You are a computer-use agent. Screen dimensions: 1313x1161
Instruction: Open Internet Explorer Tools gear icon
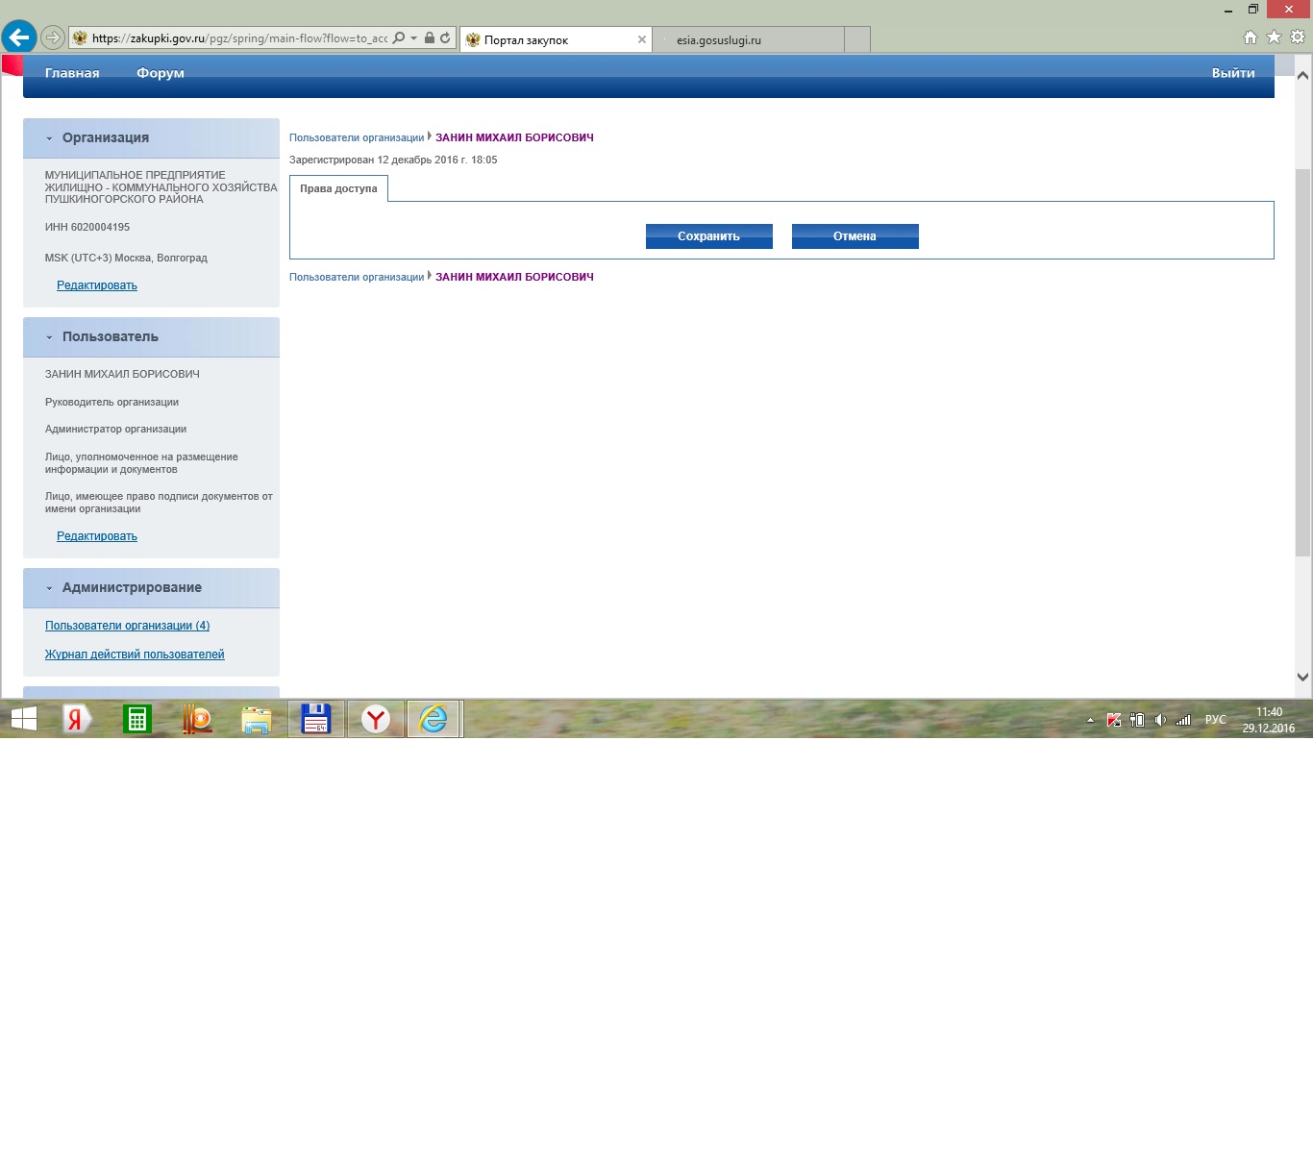pyautogui.click(x=1297, y=37)
